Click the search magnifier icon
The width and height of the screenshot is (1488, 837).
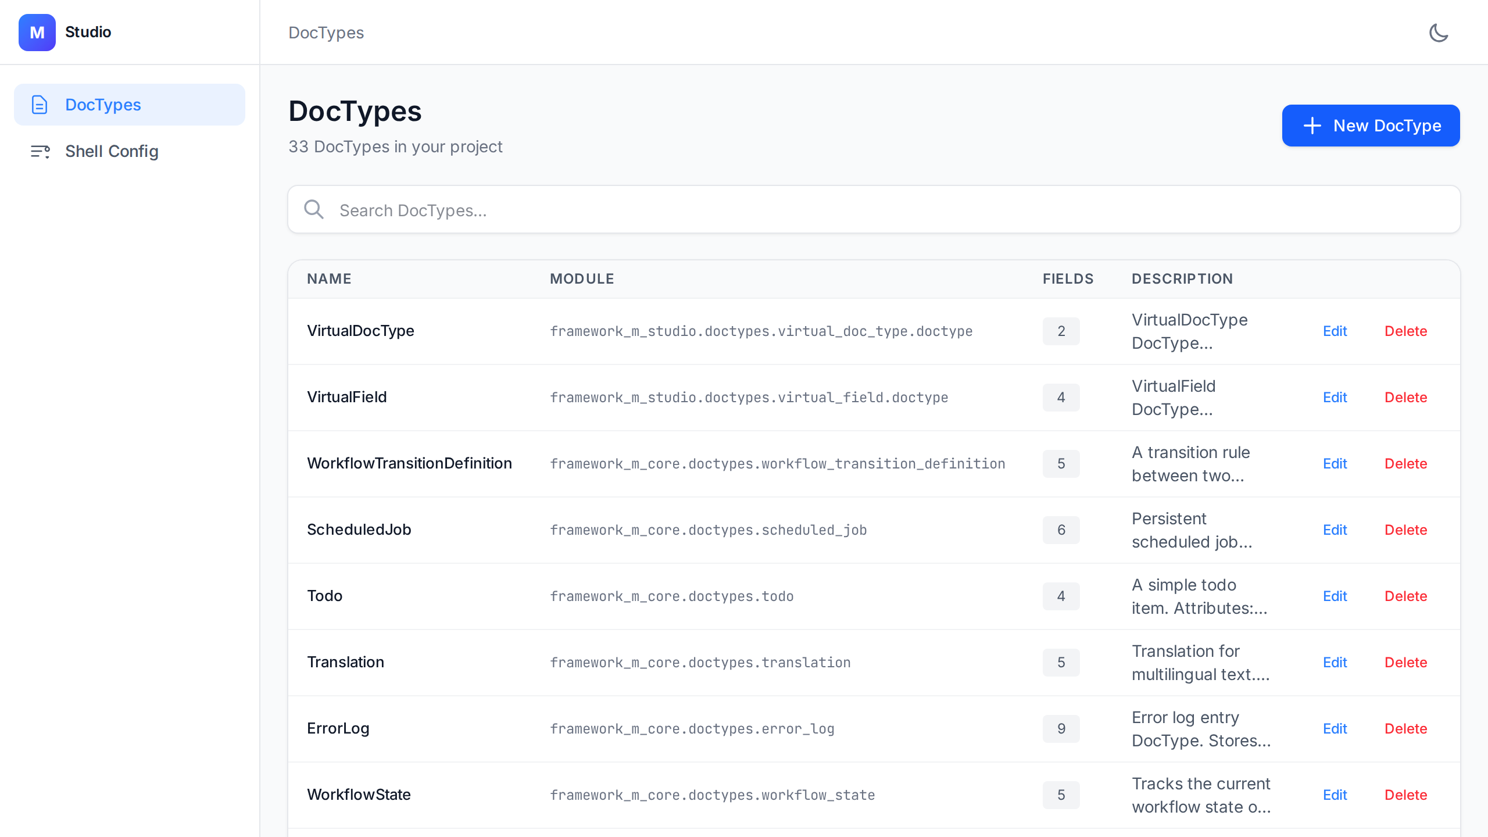[314, 209]
